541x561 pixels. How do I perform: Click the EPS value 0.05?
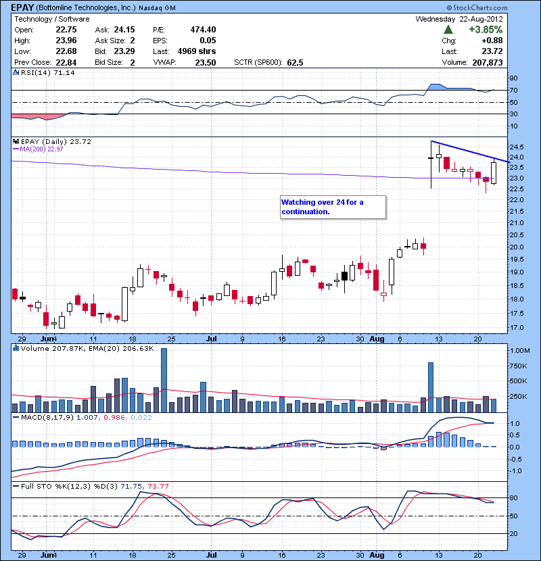pyautogui.click(x=208, y=41)
